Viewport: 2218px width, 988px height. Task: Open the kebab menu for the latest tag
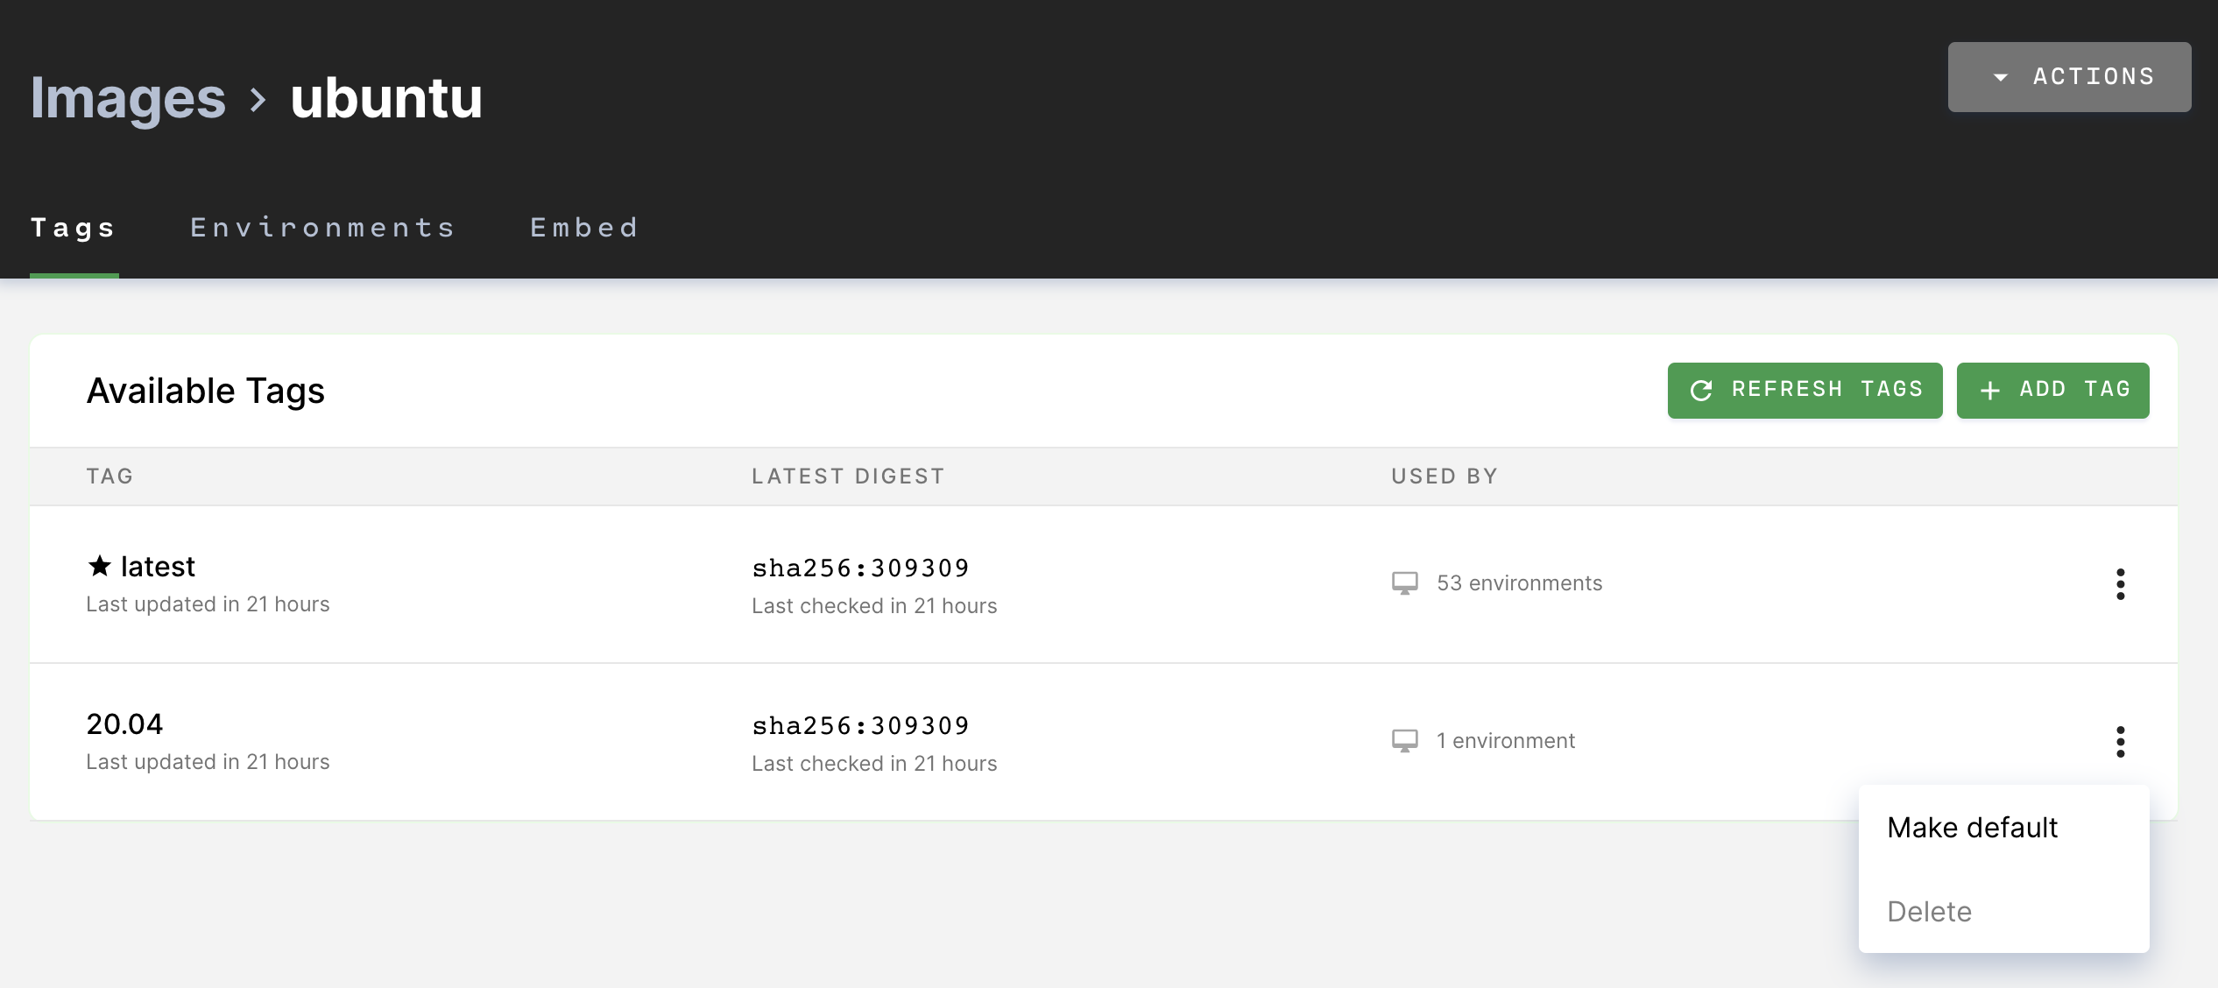pyautogui.click(x=2121, y=584)
